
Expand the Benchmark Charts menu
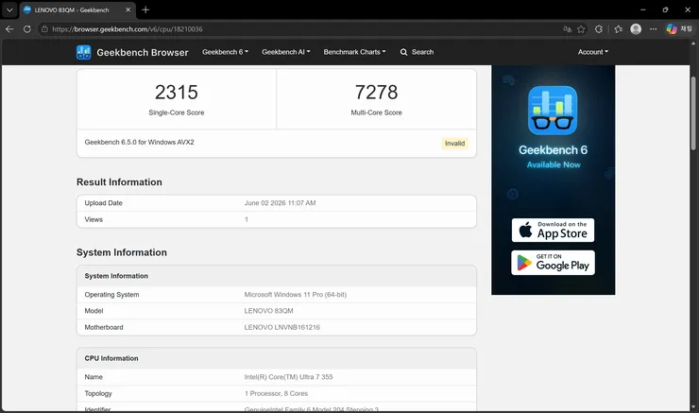point(355,52)
